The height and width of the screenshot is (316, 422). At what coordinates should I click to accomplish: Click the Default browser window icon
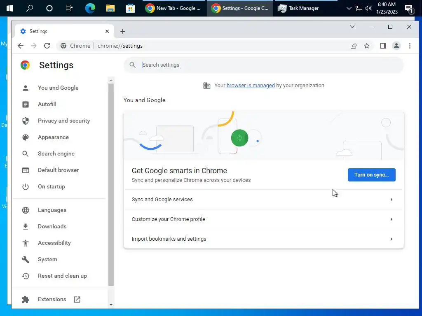coord(26,170)
